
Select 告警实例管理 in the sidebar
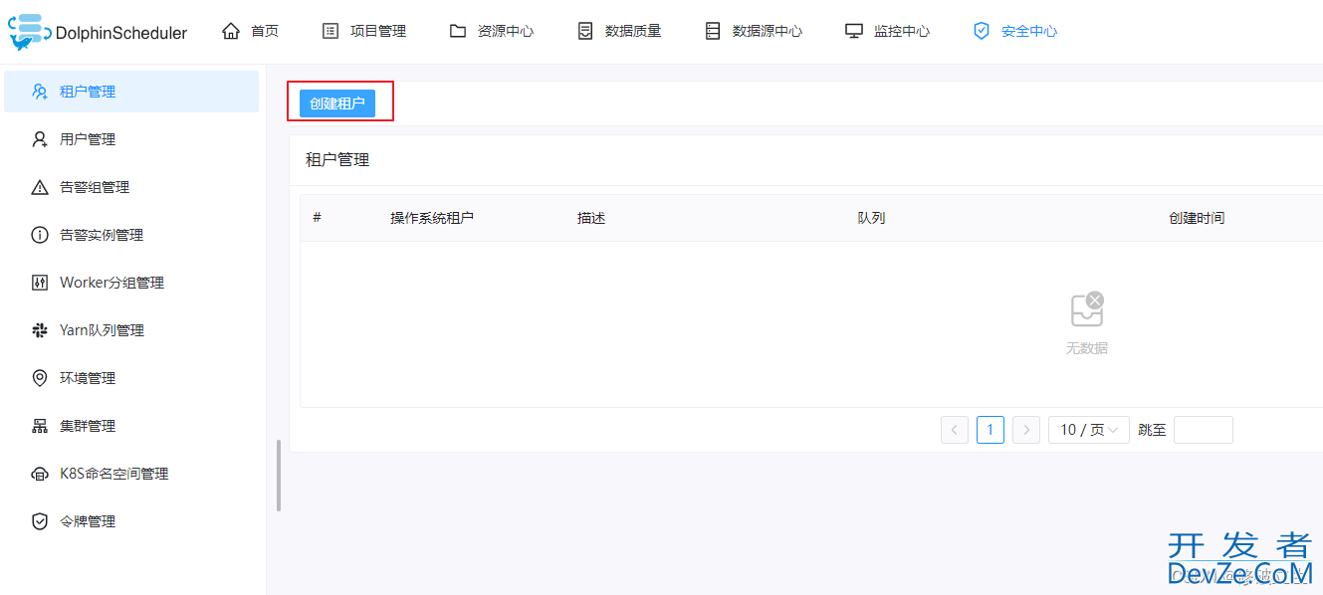tap(131, 235)
